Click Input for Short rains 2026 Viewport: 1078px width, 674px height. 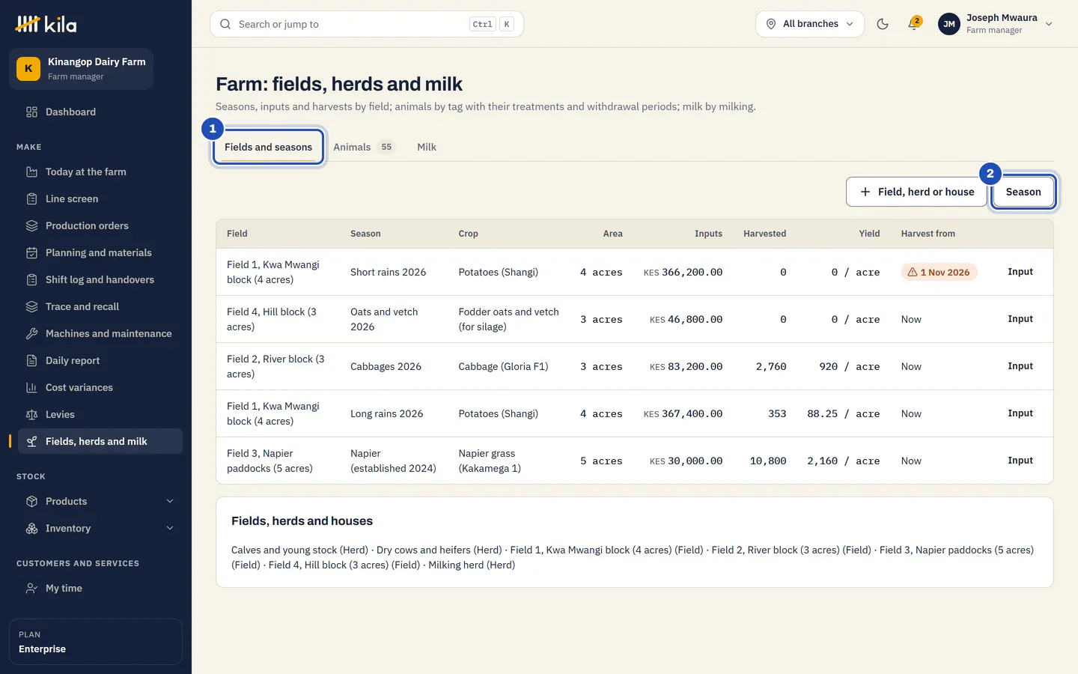(1020, 272)
